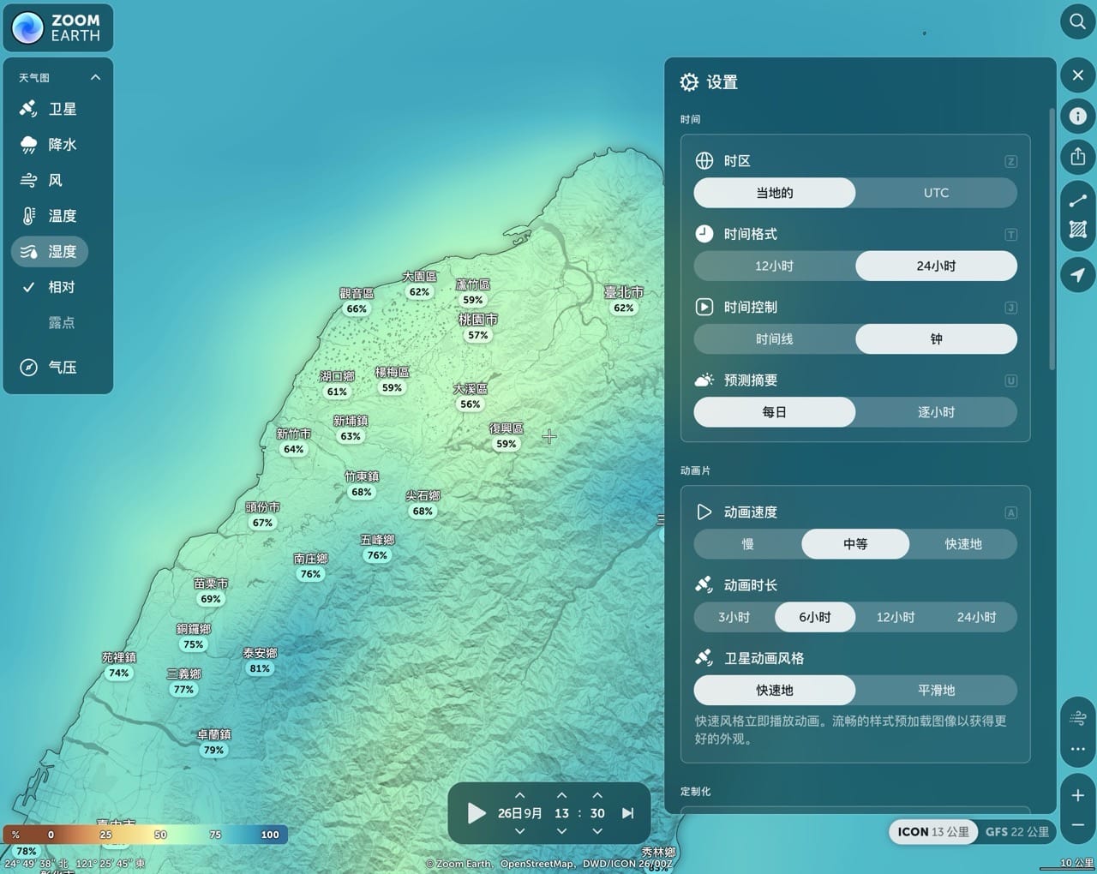Select 12小时 time format
The image size is (1097, 874).
[774, 266]
